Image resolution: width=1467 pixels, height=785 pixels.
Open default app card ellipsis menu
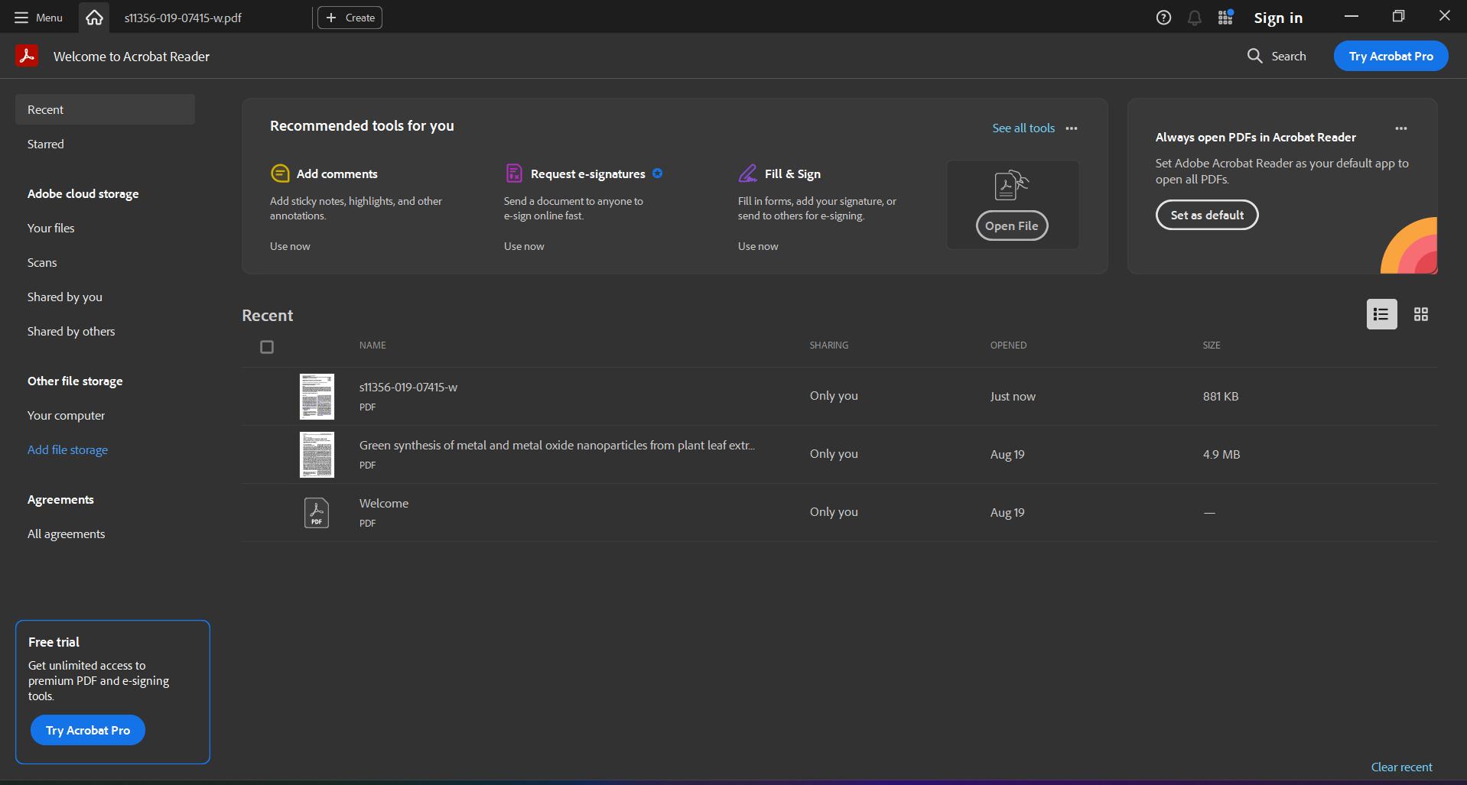point(1401,128)
